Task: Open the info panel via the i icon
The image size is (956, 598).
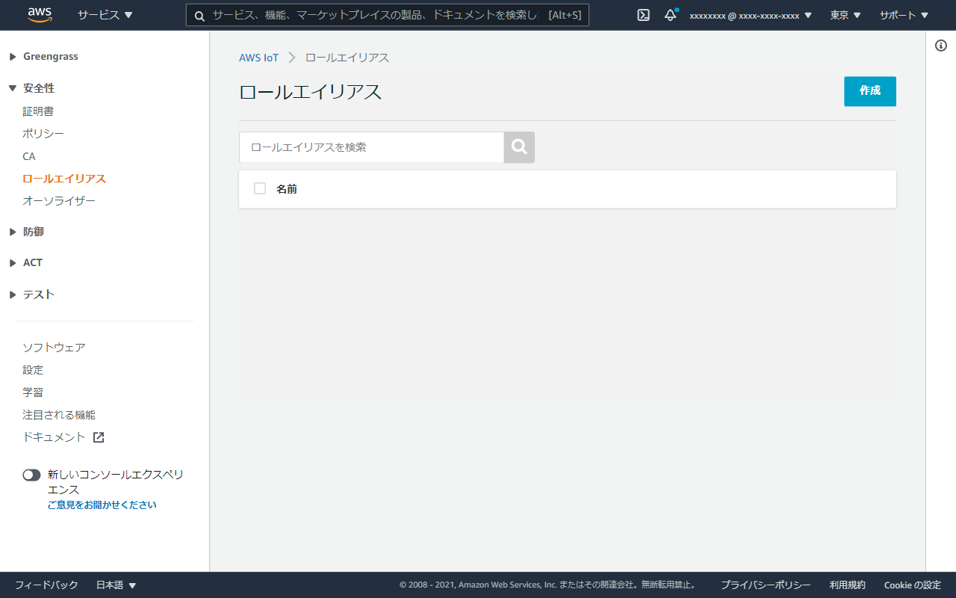Action: tap(940, 45)
